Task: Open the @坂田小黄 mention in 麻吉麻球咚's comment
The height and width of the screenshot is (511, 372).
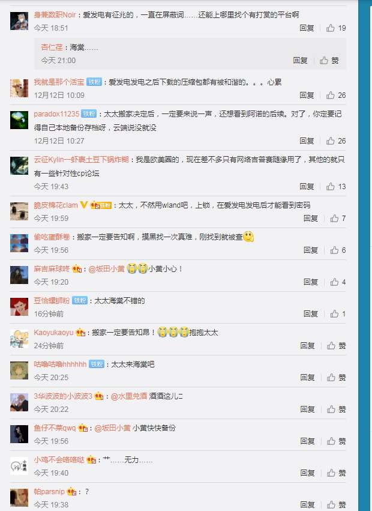Action: click(x=107, y=269)
